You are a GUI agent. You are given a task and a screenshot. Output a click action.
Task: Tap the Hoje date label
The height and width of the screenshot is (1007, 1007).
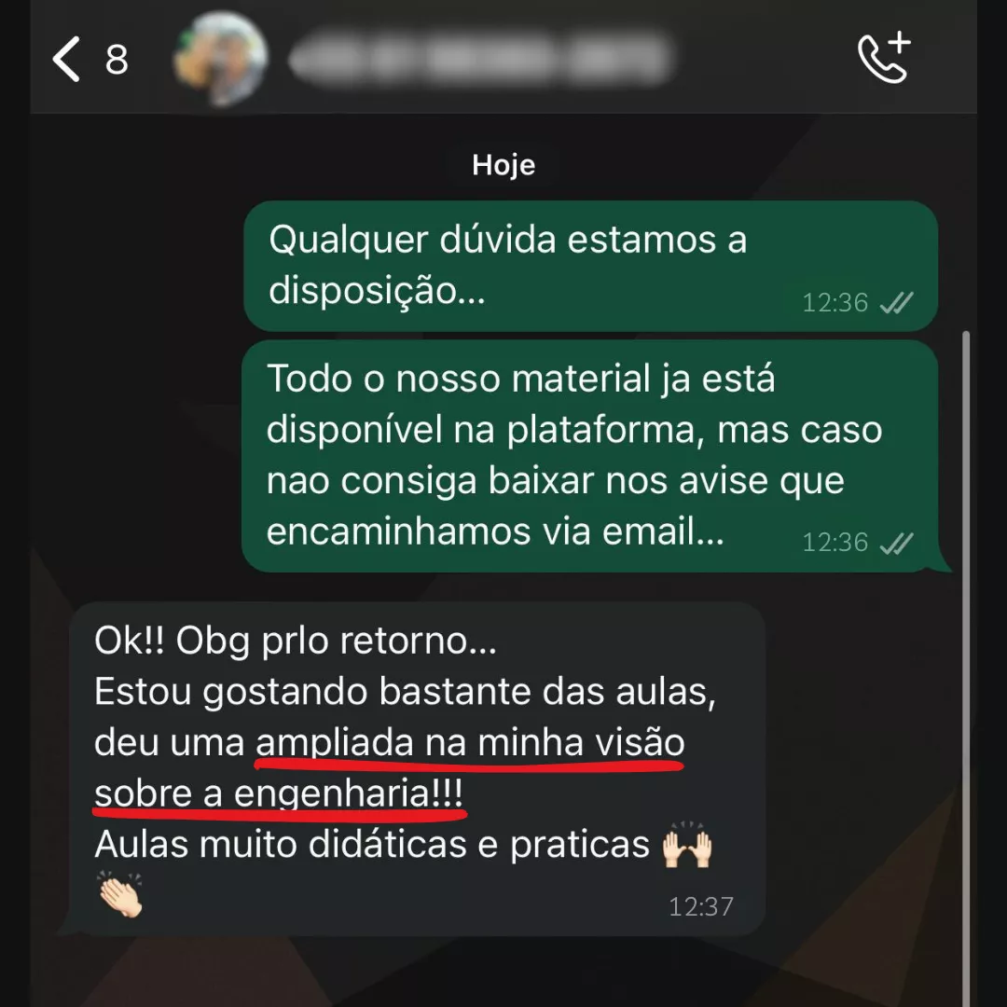pyautogui.click(x=504, y=165)
